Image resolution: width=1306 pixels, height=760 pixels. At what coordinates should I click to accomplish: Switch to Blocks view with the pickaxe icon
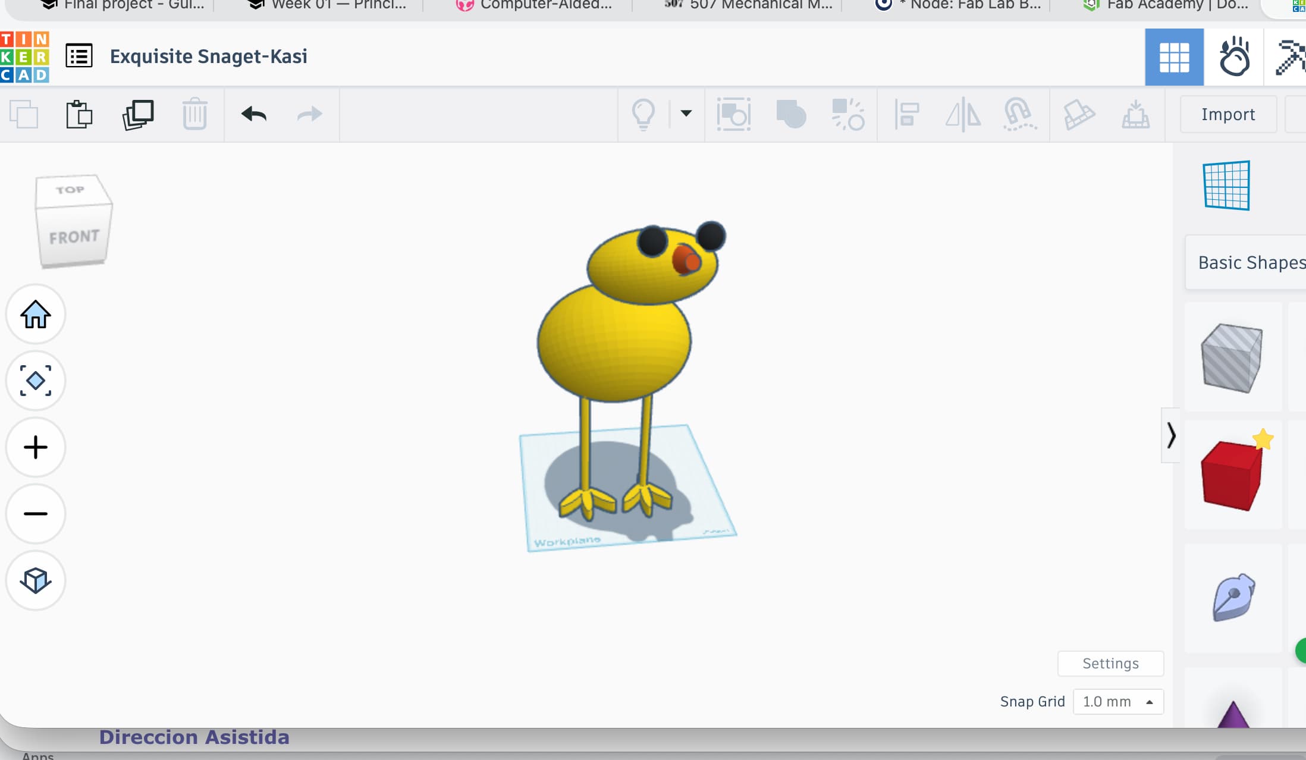(1291, 56)
